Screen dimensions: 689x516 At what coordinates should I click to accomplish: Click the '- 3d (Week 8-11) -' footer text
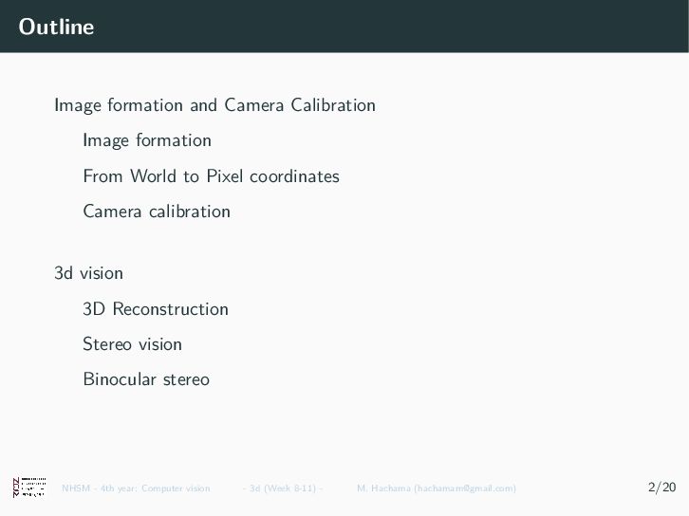(283, 488)
